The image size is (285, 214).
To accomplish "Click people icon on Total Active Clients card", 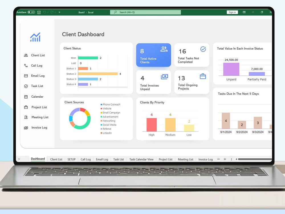I will click(164, 49).
